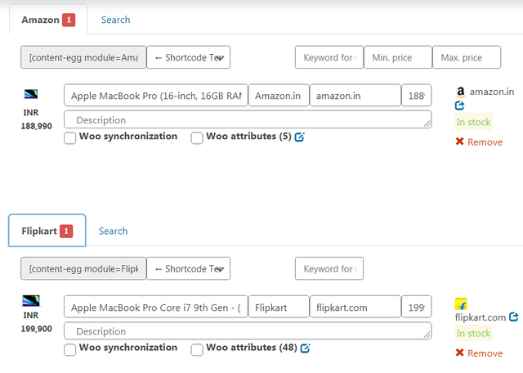Switch to the Amazon Search tab
This screenshot has width=523, height=373.
116,20
